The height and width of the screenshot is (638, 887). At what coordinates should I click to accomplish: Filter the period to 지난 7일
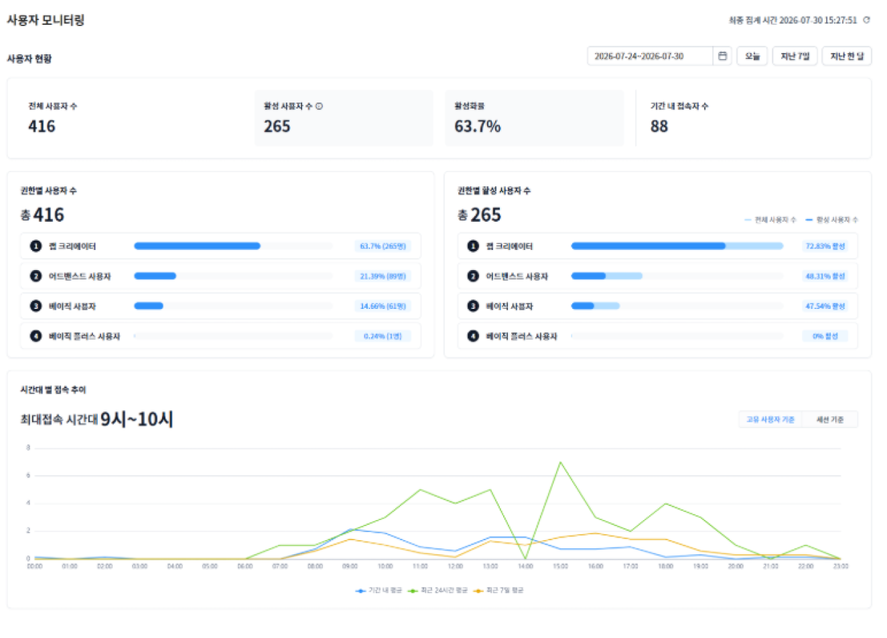pyautogui.click(x=795, y=56)
